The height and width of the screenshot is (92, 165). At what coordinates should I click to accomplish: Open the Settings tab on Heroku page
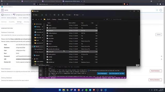click(x=19, y=22)
